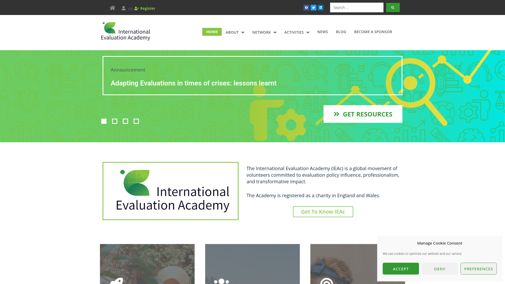Open the LinkedIn social icon
Image resolution: width=505 pixels, height=284 pixels.
[x=321, y=8]
